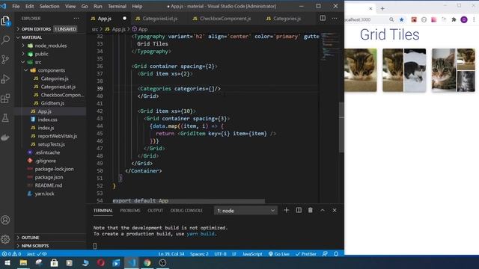
Task: Switch to Debug Console tab
Action: coord(186,211)
